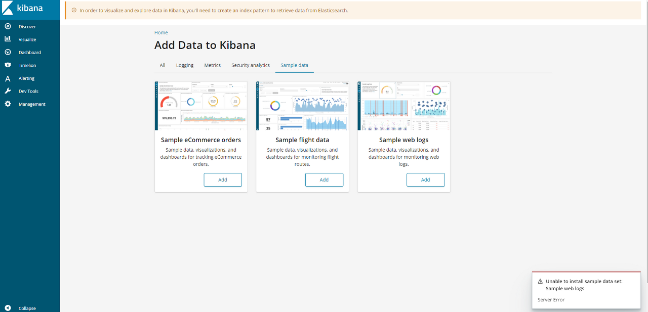The image size is (648, 312).
Task: Click the kibana wordmark text
Action: 30,8
